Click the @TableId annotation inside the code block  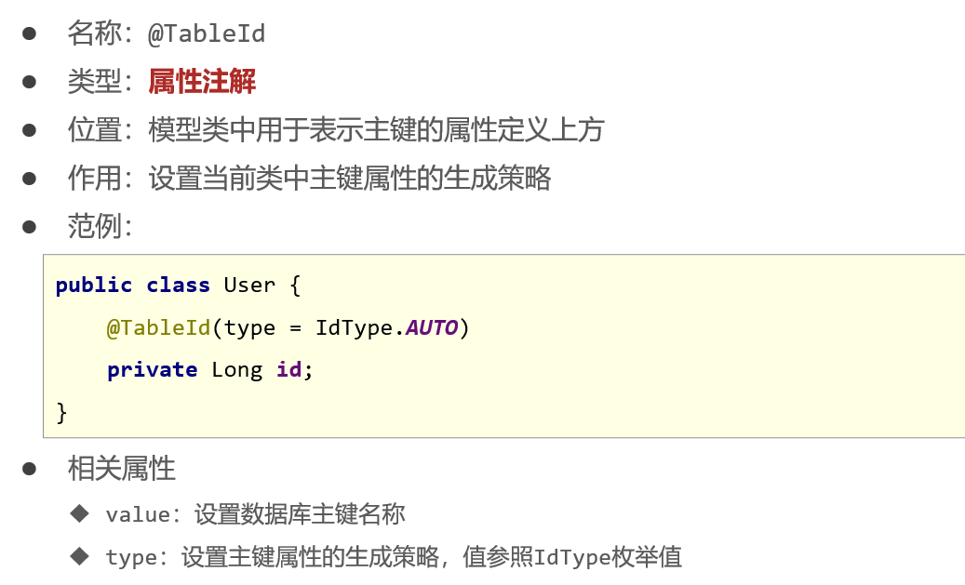(x=158, y=328)
